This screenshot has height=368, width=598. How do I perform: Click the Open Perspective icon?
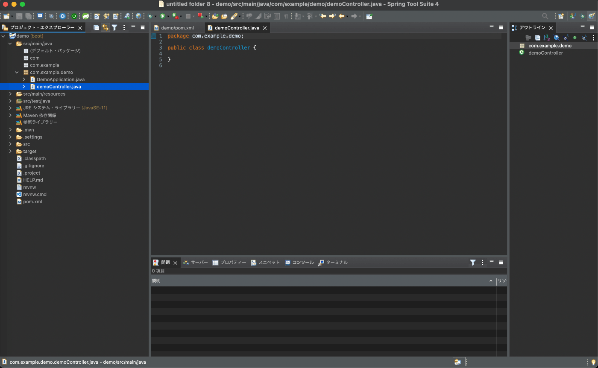tap(561, 16)
